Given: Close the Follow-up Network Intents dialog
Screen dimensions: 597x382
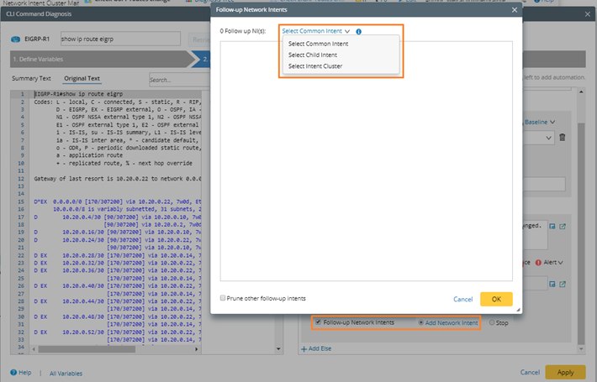Looking at the screenshot, I should [x=515, y=10].
